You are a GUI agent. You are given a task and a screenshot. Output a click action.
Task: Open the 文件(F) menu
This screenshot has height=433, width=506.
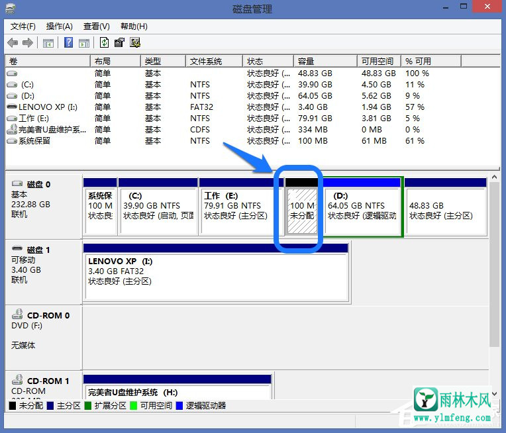pos(23,26)
